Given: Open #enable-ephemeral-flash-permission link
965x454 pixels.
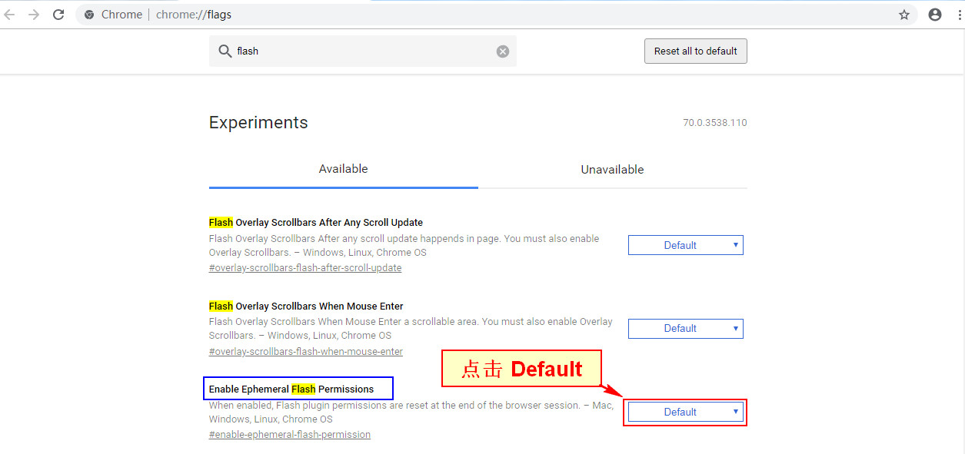Looking at the screenshot, I should [290, 435].
